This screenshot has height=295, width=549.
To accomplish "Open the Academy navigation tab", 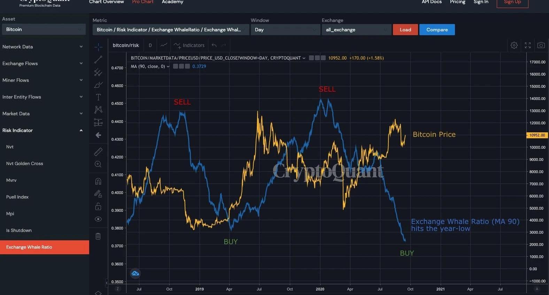I will (172, 2).
